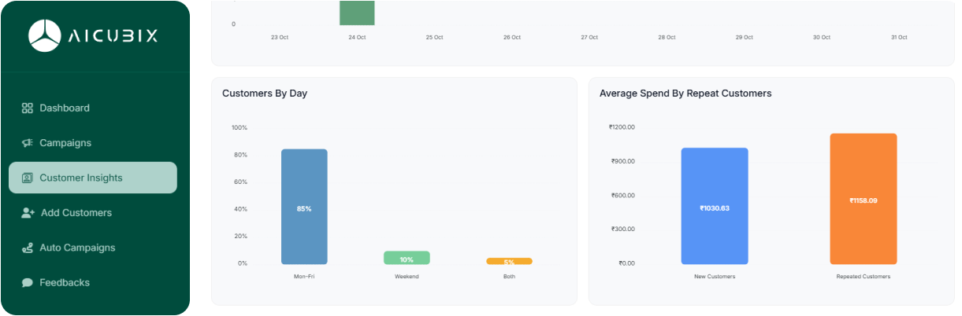
Task: Click the Add Customers person-plus icon
Action: tap(28, 213)
